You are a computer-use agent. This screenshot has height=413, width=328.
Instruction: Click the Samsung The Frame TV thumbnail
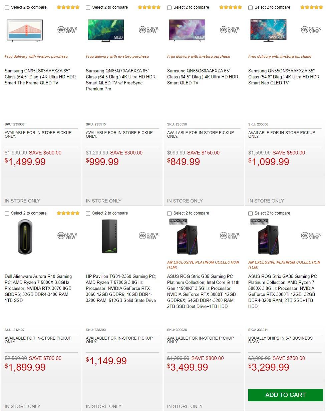click(x=24, y=30)
